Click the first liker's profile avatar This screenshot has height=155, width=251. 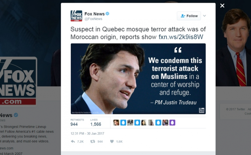point(116,122)
